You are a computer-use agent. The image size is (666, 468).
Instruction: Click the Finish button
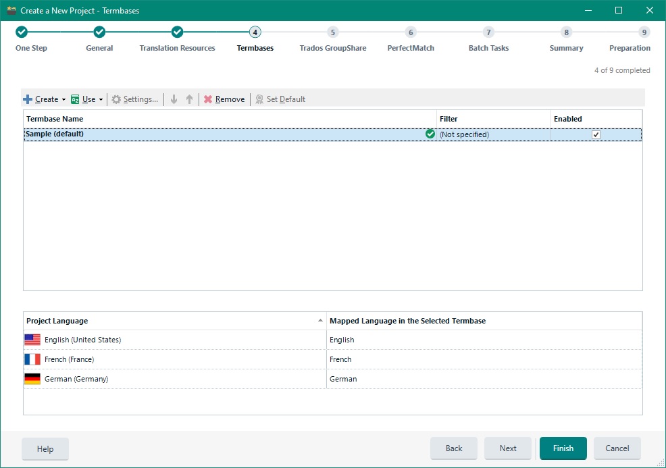tap(563, 448)
